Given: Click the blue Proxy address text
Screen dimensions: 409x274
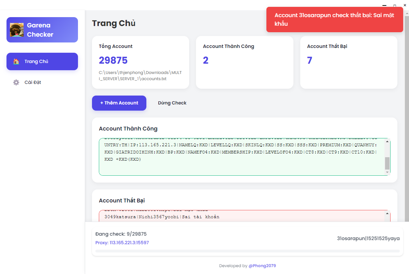Looking at the screenshot, I should coord(122,242).
